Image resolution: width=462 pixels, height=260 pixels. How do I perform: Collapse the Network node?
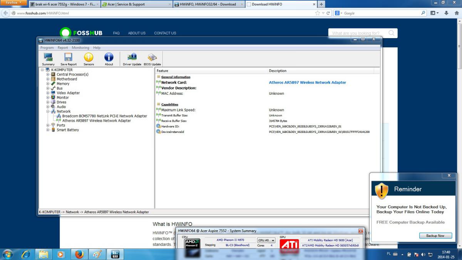pos(48,111)
